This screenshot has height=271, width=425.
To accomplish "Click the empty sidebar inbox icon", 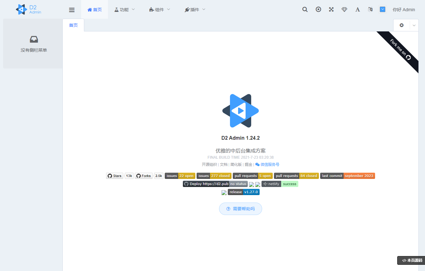I will coord(34,39).
